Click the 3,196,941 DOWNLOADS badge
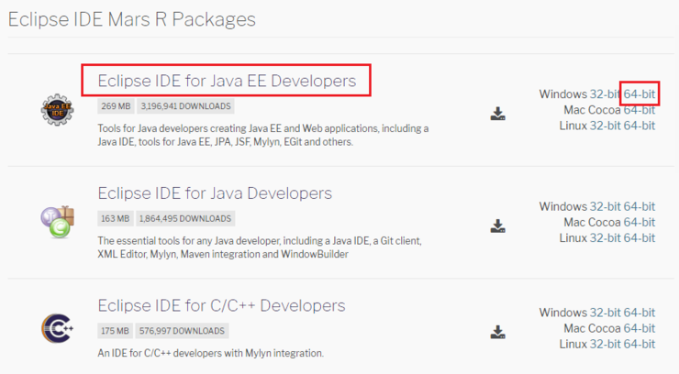The width and height of the screenshot is (679, 374). pos(185,106)
